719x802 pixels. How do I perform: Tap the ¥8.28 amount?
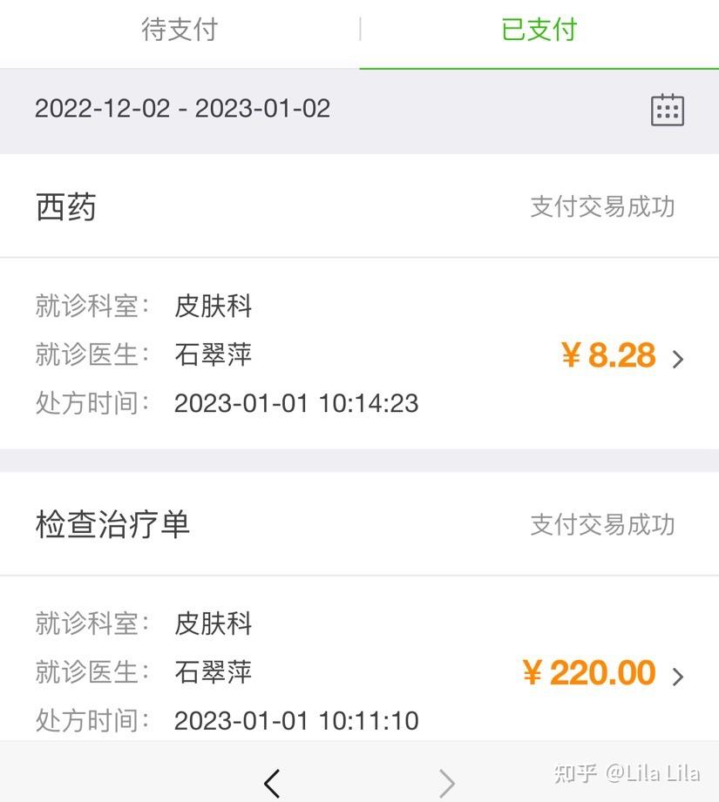608,355
